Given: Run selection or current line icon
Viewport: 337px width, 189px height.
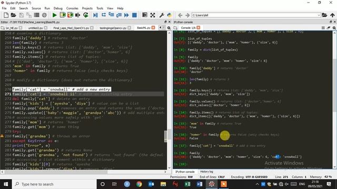Looking at the screenshot, I should click(78, 15).
